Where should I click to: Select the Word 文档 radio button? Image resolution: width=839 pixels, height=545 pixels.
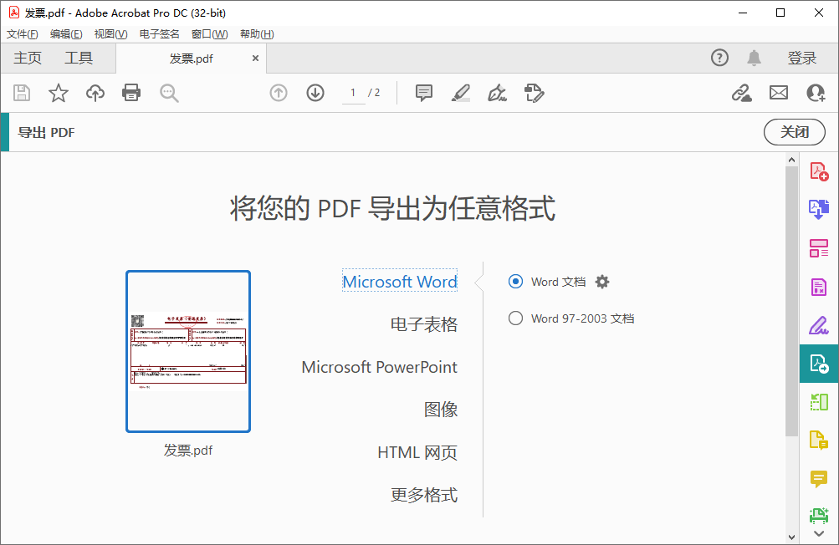point(516,282)
